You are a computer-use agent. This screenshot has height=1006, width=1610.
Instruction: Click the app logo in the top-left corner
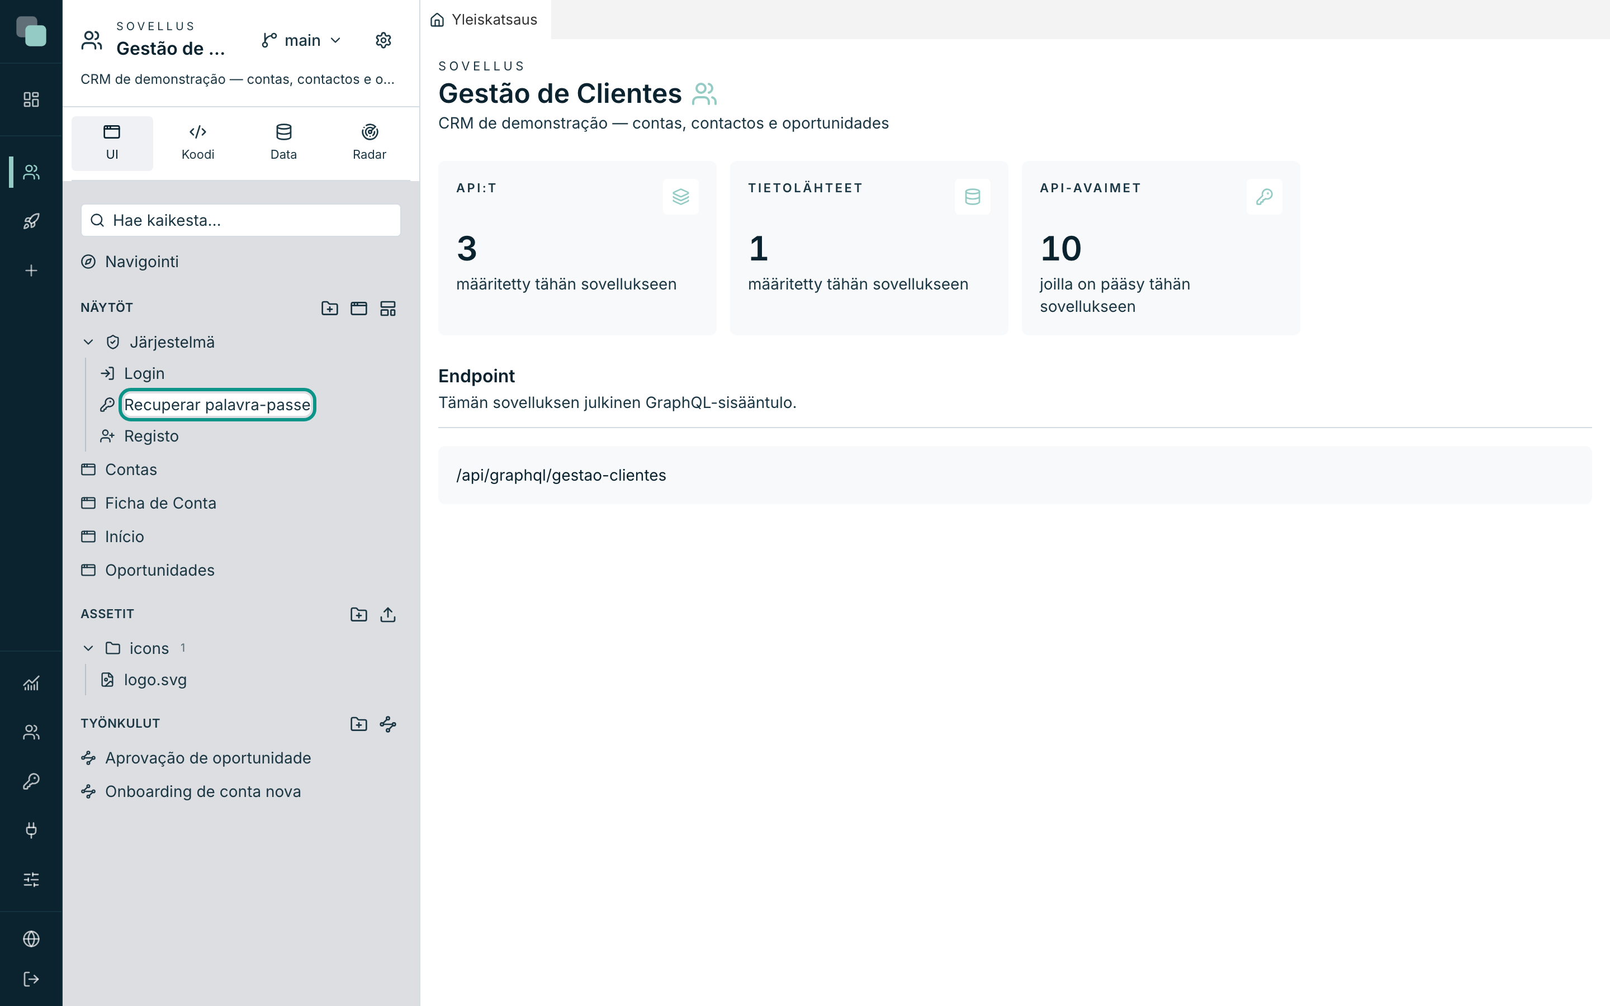[x=31, y=31]
